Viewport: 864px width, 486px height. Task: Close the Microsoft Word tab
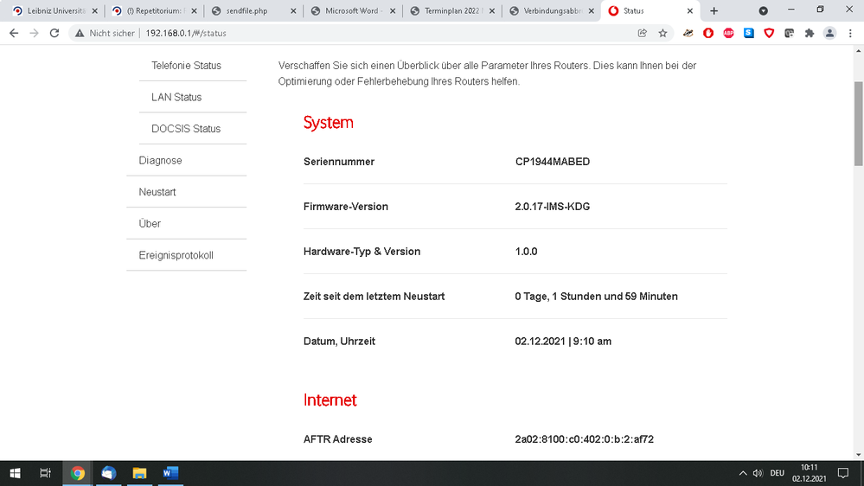pyautogui.click(x=393, y=11)
